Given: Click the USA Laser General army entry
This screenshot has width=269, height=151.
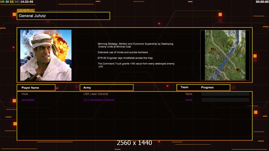Looking at the screenshot, I should point(96,94).
